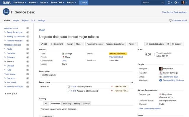Click the Major priority arrow icon

click(x=63, y=57)
